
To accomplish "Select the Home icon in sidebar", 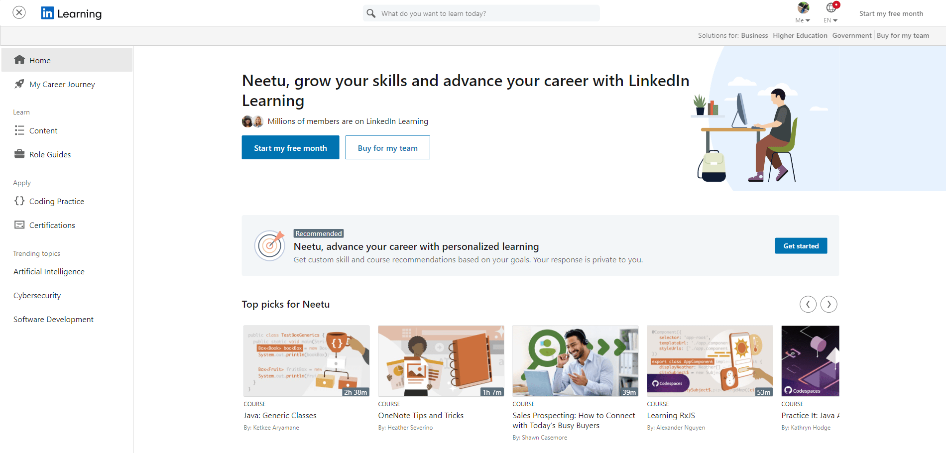I will click(19, 60).
